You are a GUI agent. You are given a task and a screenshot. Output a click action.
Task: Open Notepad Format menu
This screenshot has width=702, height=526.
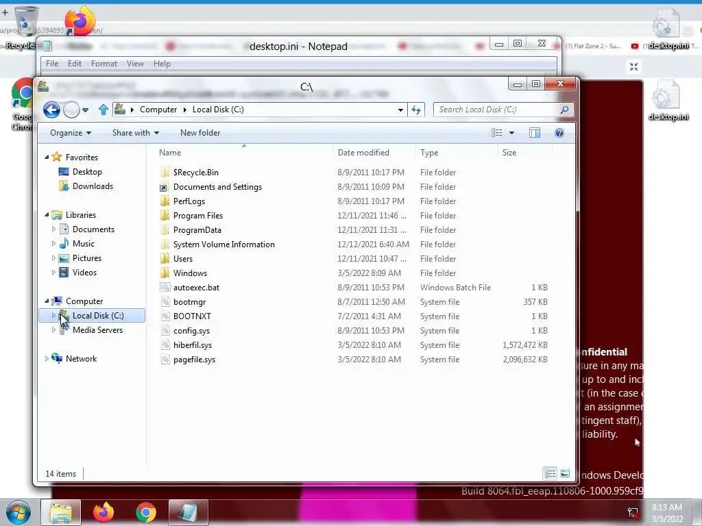(x=104, y=64)
